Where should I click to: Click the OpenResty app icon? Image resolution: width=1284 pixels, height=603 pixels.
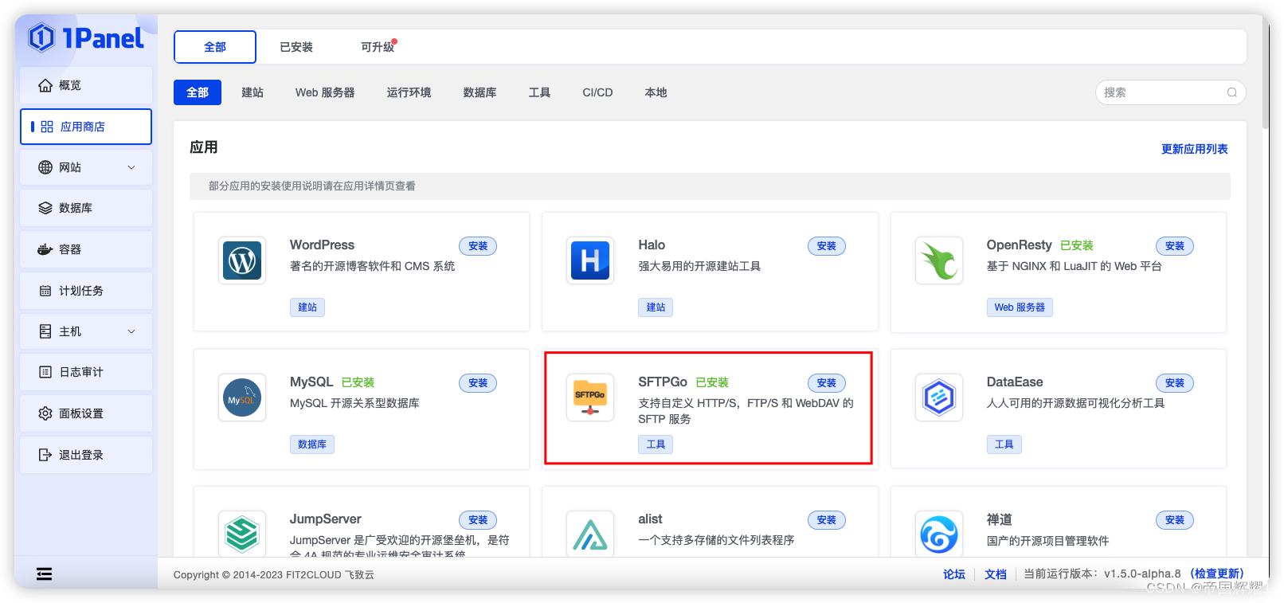[x=939, y=260]
